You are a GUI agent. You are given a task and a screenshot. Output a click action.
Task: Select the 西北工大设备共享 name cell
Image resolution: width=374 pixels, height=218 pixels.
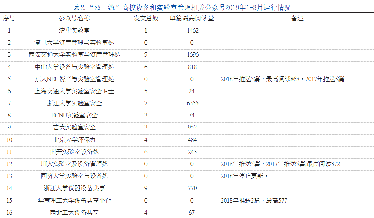pyautogui.click(x=74, y=213)
